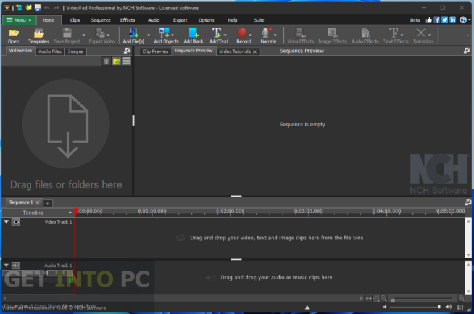Open the Export ribbon tab
The image size is (474, 314).
(180, 20)
